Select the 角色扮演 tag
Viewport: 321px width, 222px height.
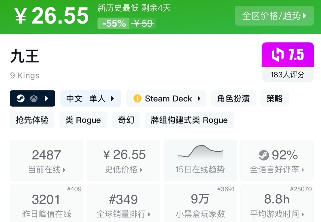point(233,99)
